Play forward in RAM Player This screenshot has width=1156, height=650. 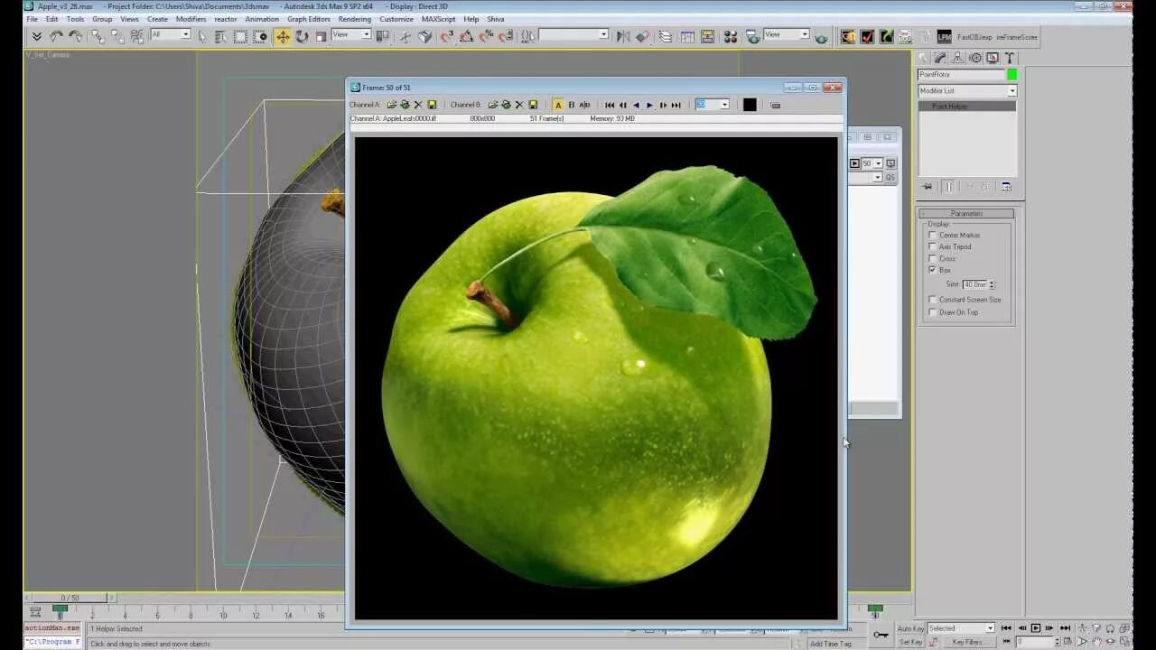pos(649,105)
